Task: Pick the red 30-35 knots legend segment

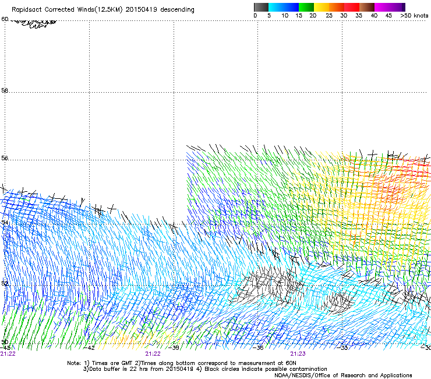Action: click(x=352, y=7)
